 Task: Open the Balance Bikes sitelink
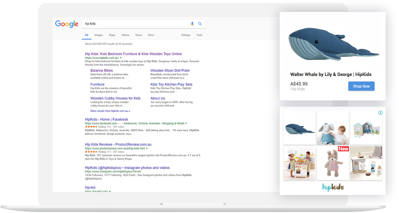(102, 70)
